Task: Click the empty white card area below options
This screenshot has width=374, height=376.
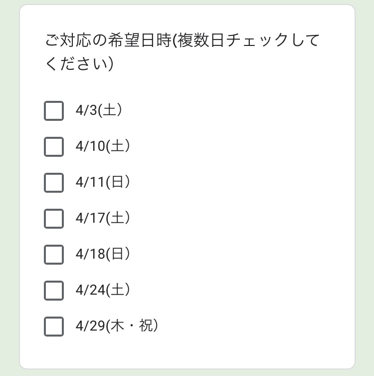Action: click(x=187, y=354)
